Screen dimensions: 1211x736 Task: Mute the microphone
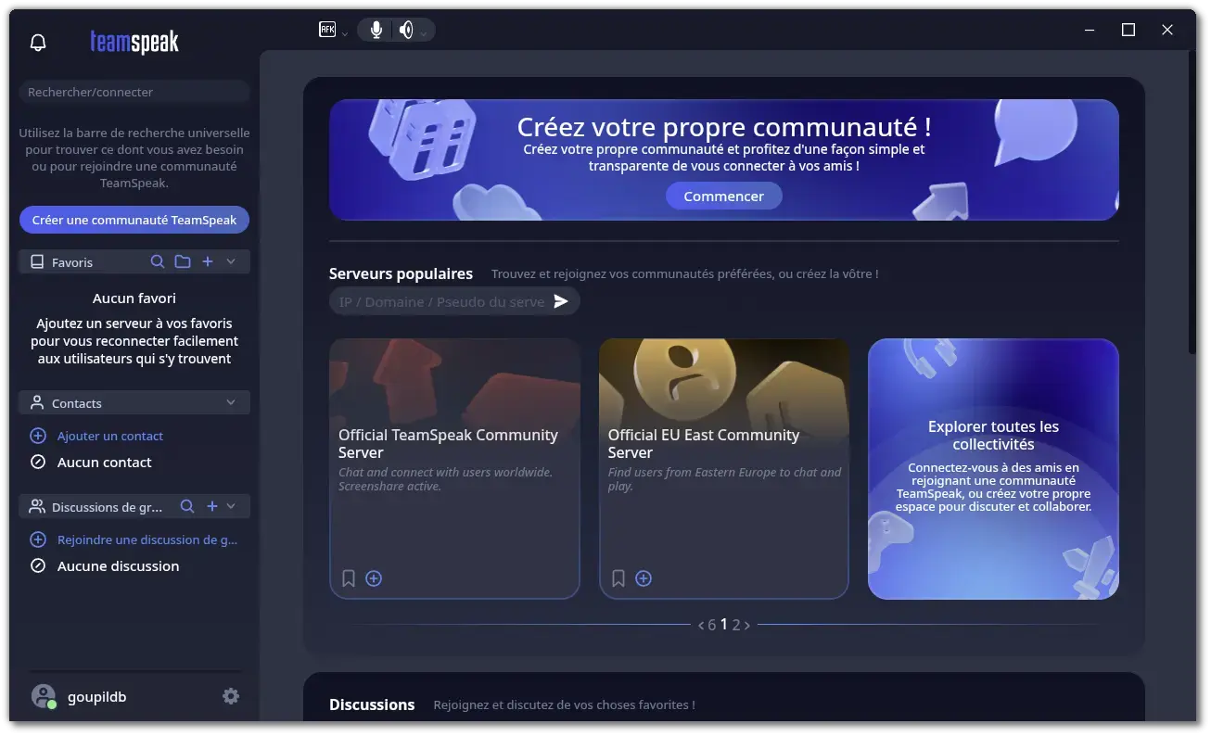pyautogui.click(x=376, y=30)
